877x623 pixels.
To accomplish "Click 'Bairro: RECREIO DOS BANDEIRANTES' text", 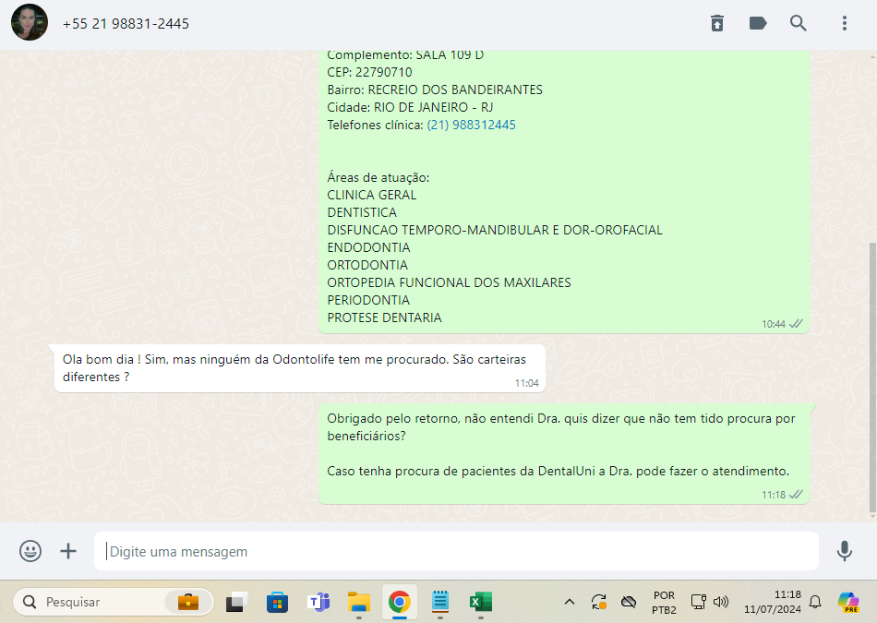I will pos(435,90).
